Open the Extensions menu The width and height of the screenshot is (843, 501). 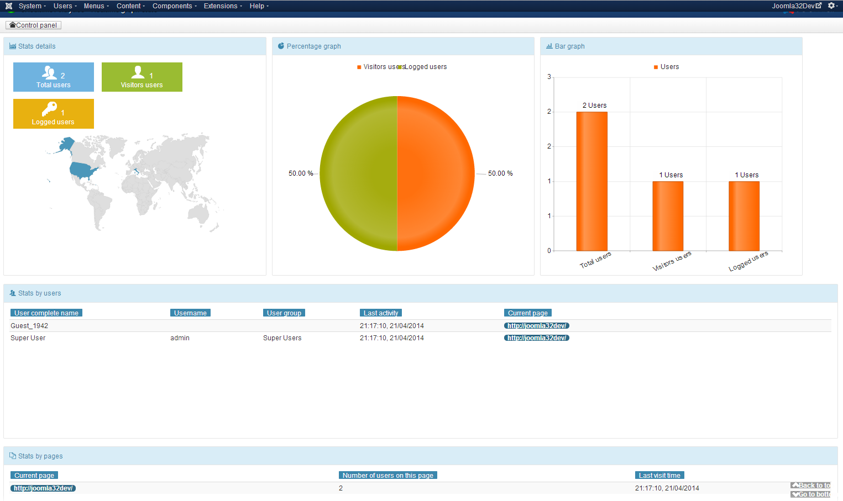click(x=223, y=6)
